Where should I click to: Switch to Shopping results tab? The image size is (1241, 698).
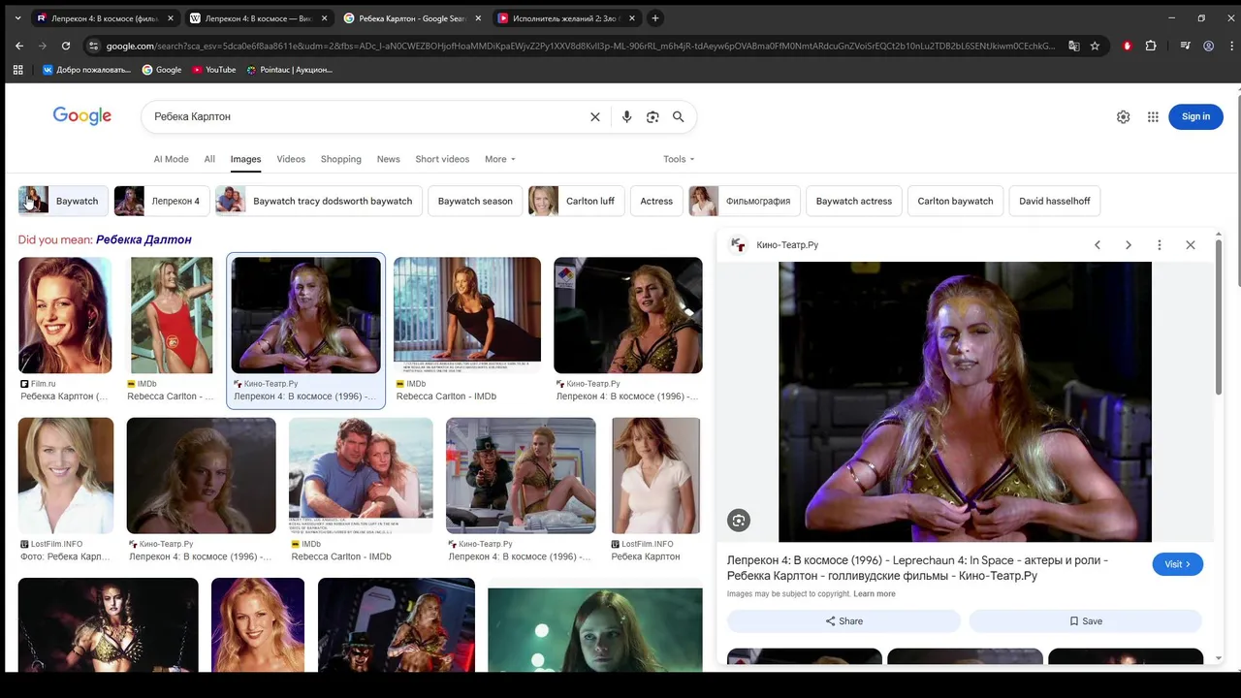tap(341, 159)
